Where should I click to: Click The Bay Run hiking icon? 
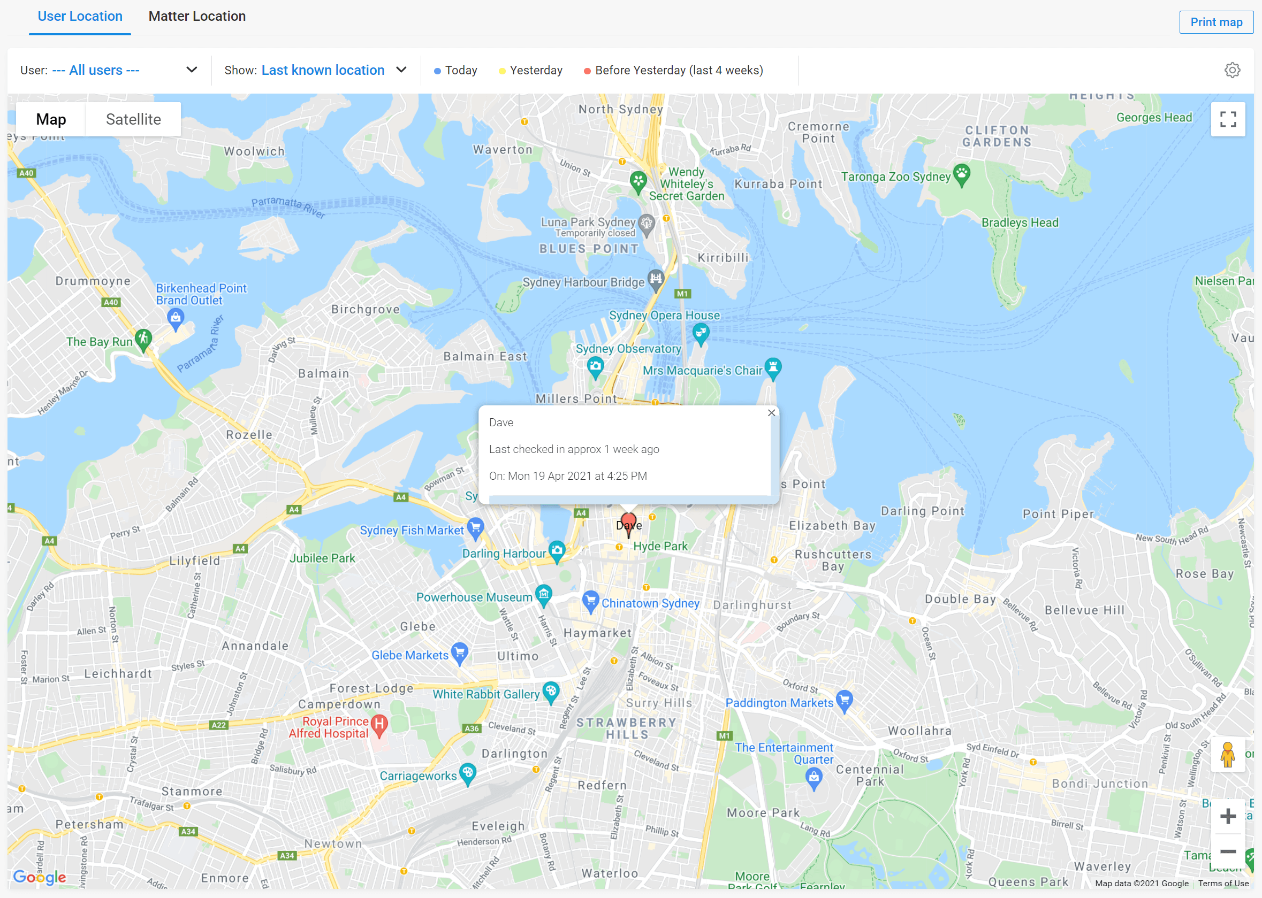tap(143, 340)
